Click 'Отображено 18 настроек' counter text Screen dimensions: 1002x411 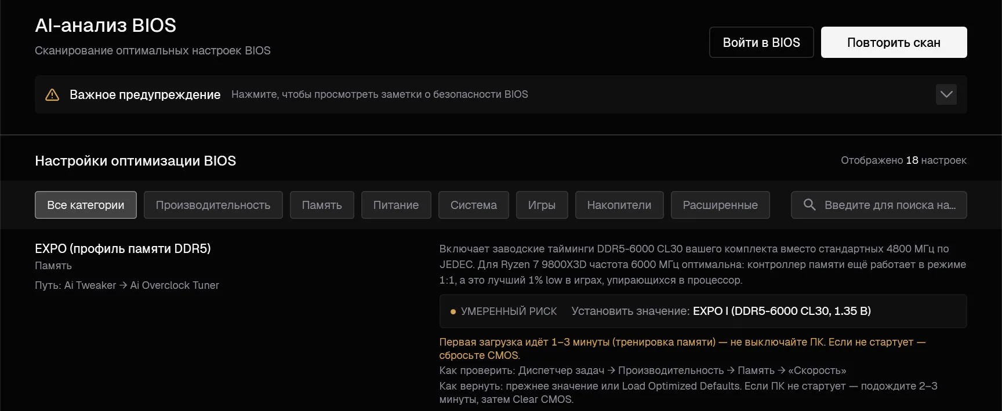pos(903,160)
